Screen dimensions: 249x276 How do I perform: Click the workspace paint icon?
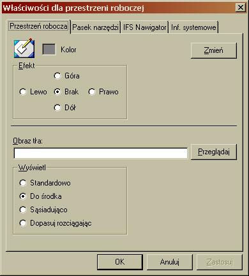pyautogui.click(x=24, y=48)
